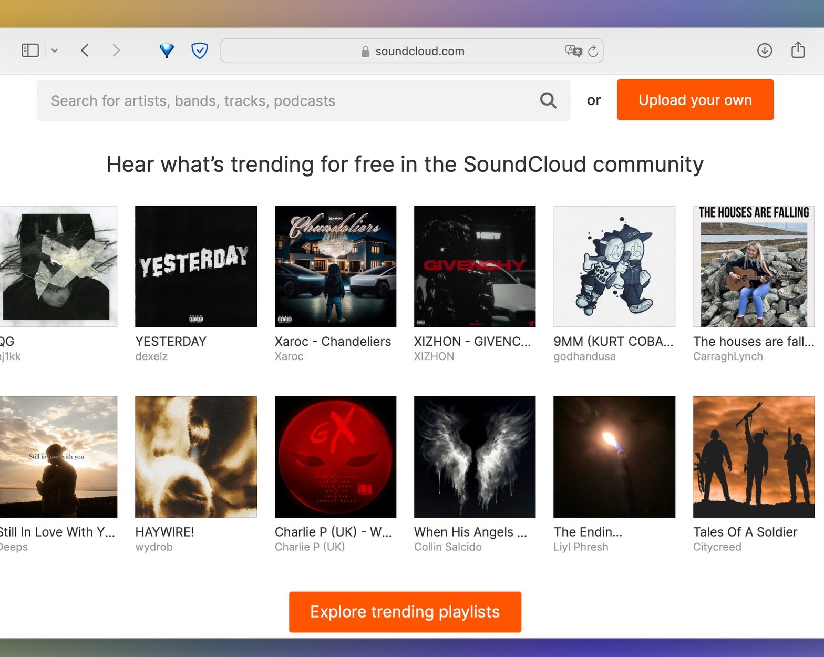This screenshot has height=657, width=824.
Task: Visit the Collin Salcido artist profile
Action: [448, 547]
